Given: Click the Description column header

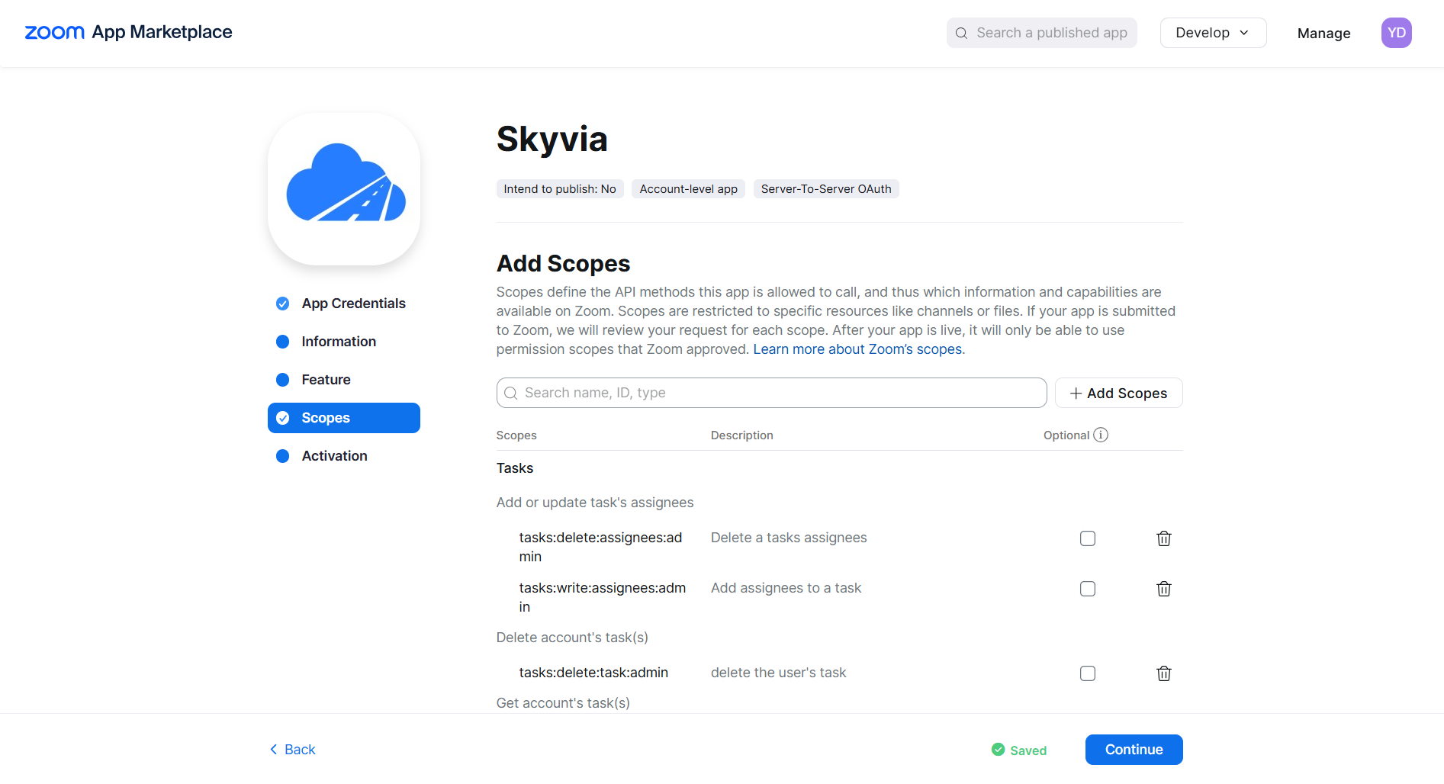Looking at the screenshot, I should tap(741, 435).
